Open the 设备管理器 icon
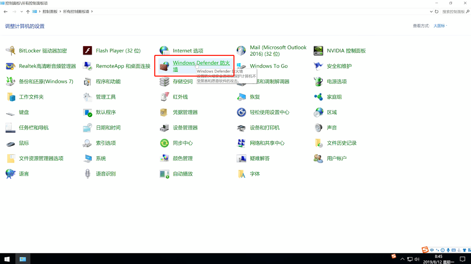The height and width of the screenshot is (264, 471). click(164, 128)
